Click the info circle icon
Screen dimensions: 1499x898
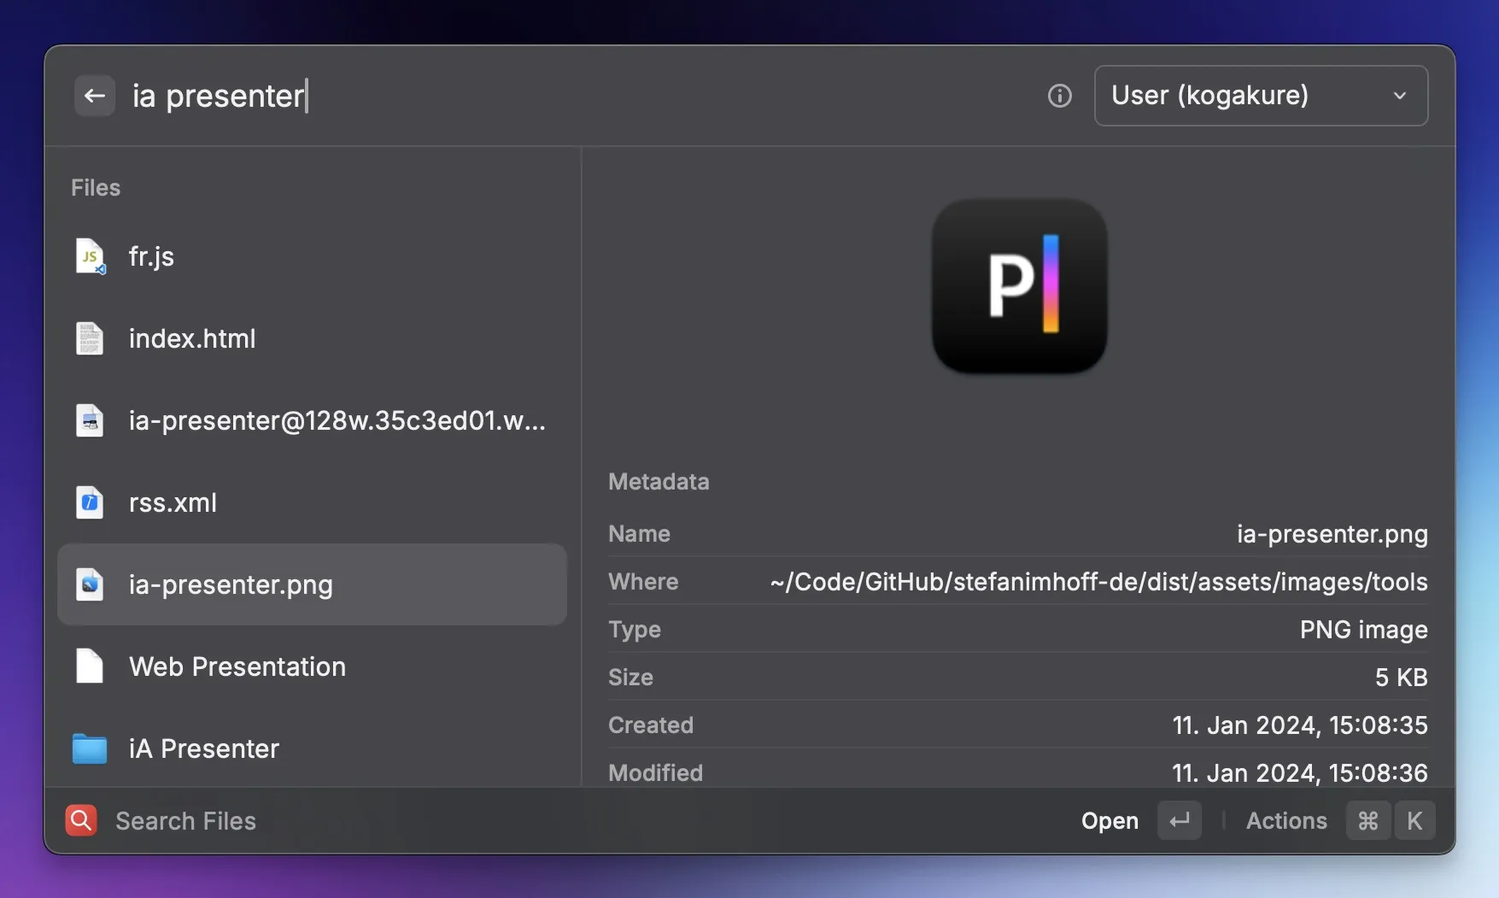coord(1059,96)
